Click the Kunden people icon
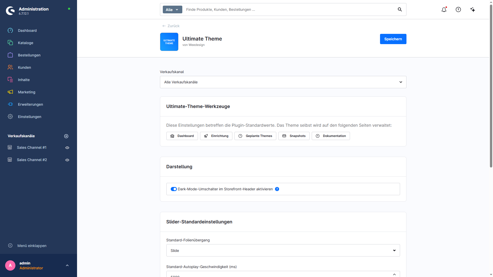The width and height of the screenshot is (493, 277). coord(10,67)
